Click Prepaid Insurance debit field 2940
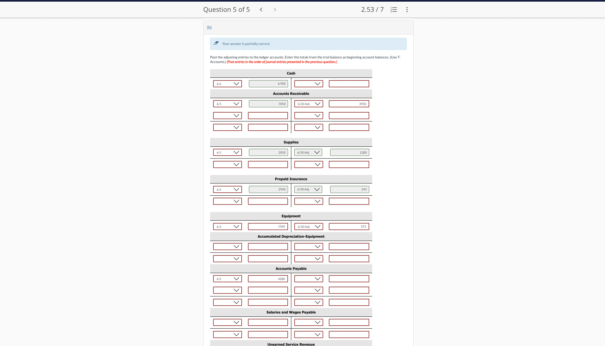Viewport: 605px width, 346px height. tap(268, 189)
